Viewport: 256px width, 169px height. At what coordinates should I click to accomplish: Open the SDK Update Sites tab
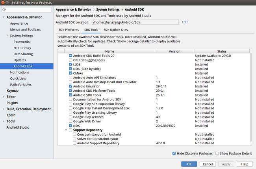[x=115, y=30]
